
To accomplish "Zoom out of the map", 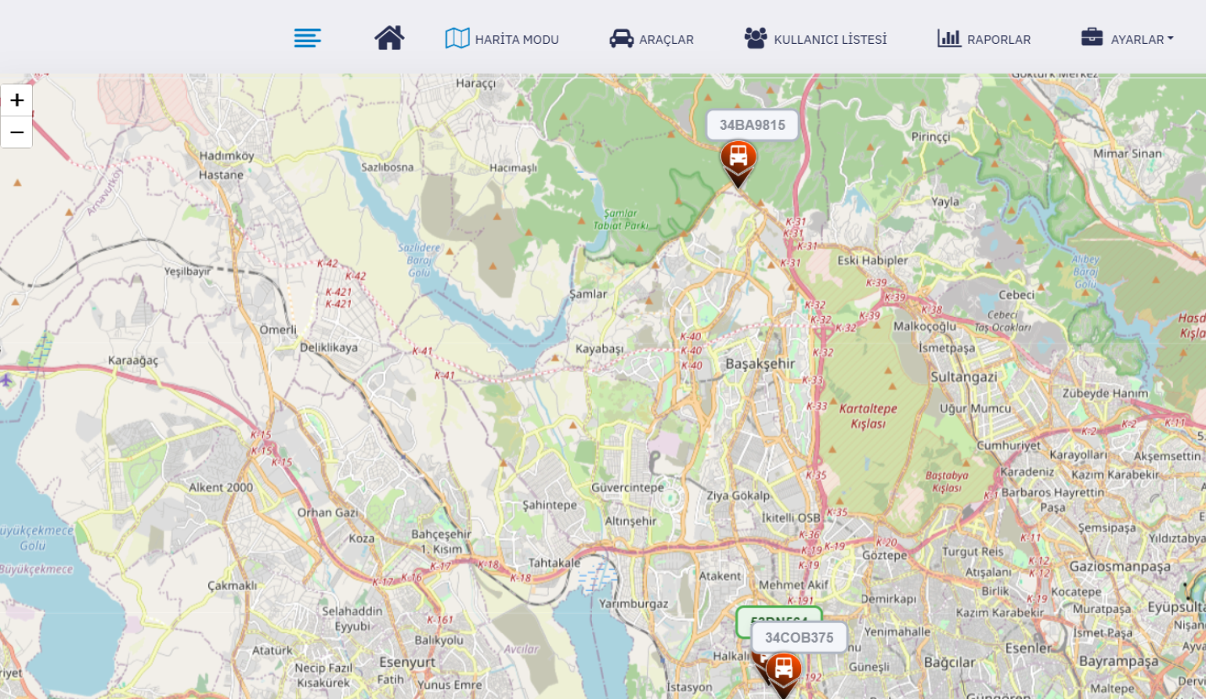I will pos(16,132).
